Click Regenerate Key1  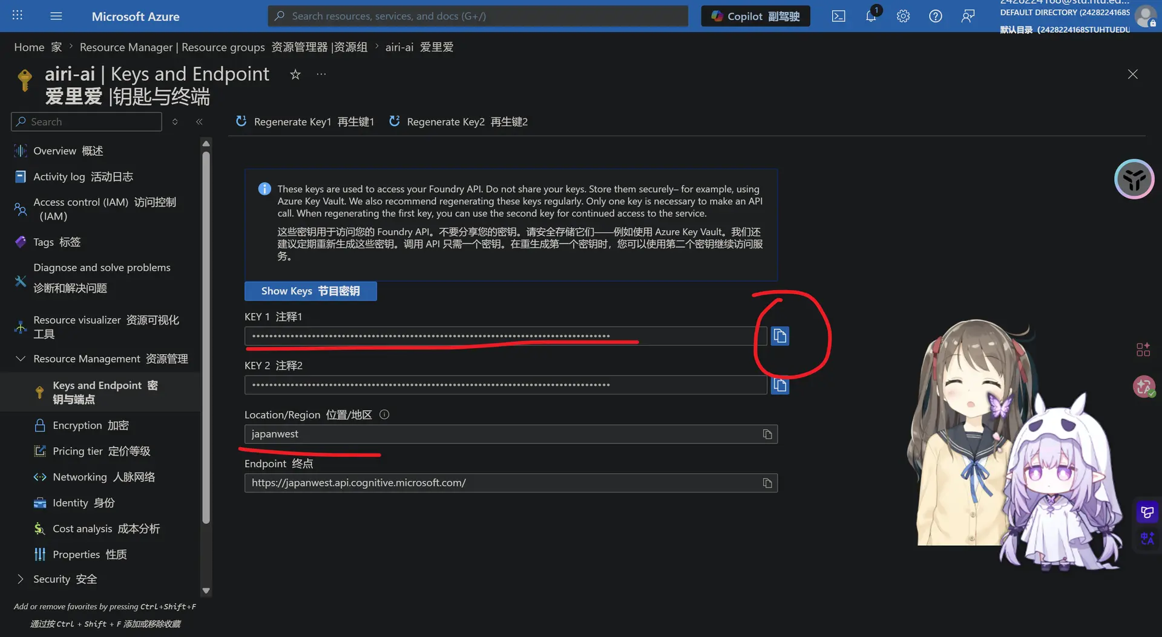click(305, 122)
